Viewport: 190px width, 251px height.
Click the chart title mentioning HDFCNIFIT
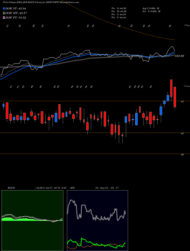[x=41, y=3]
